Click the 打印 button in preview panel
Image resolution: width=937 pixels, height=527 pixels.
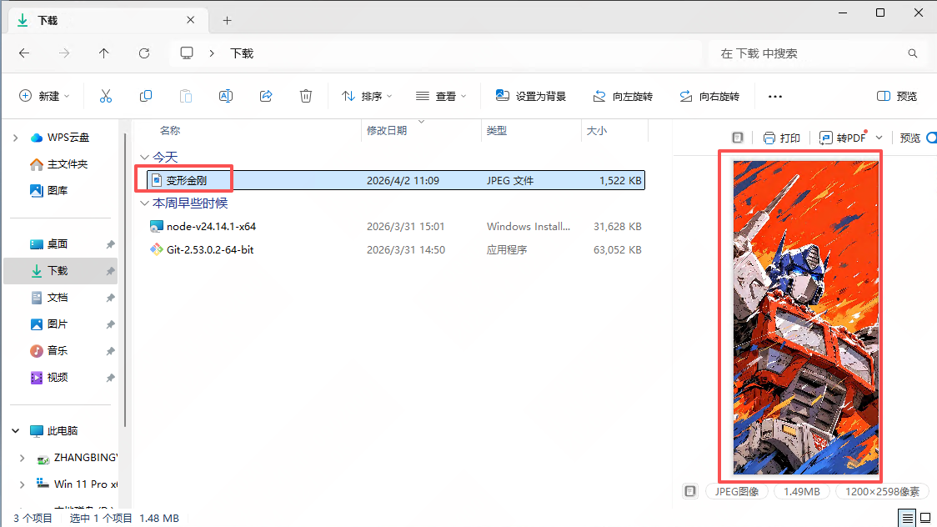click(782, 138)
